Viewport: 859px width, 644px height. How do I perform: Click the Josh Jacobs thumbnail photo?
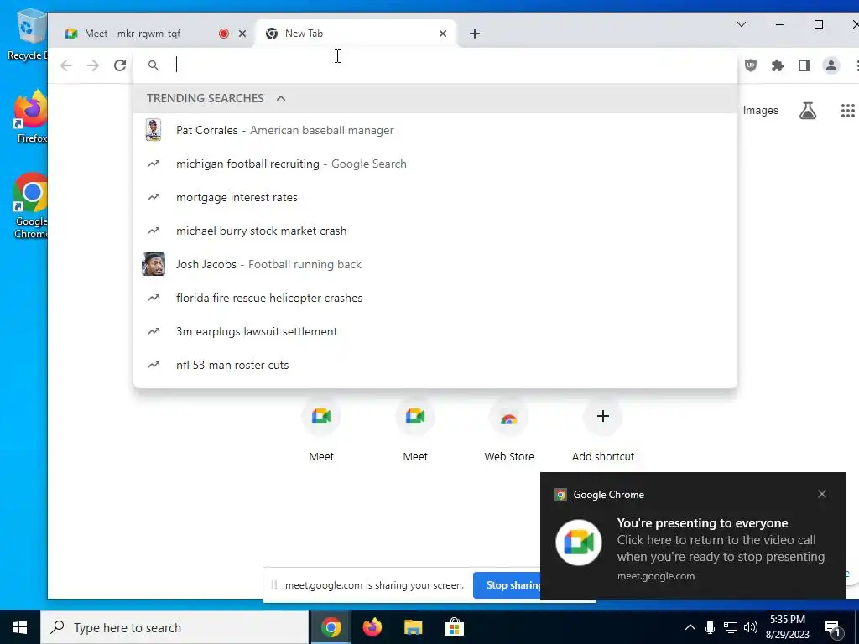click(x=154, y=264)
